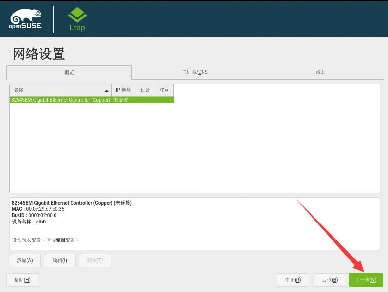
Task: Click the green Leap logo icon
Action: pos(77,15)
